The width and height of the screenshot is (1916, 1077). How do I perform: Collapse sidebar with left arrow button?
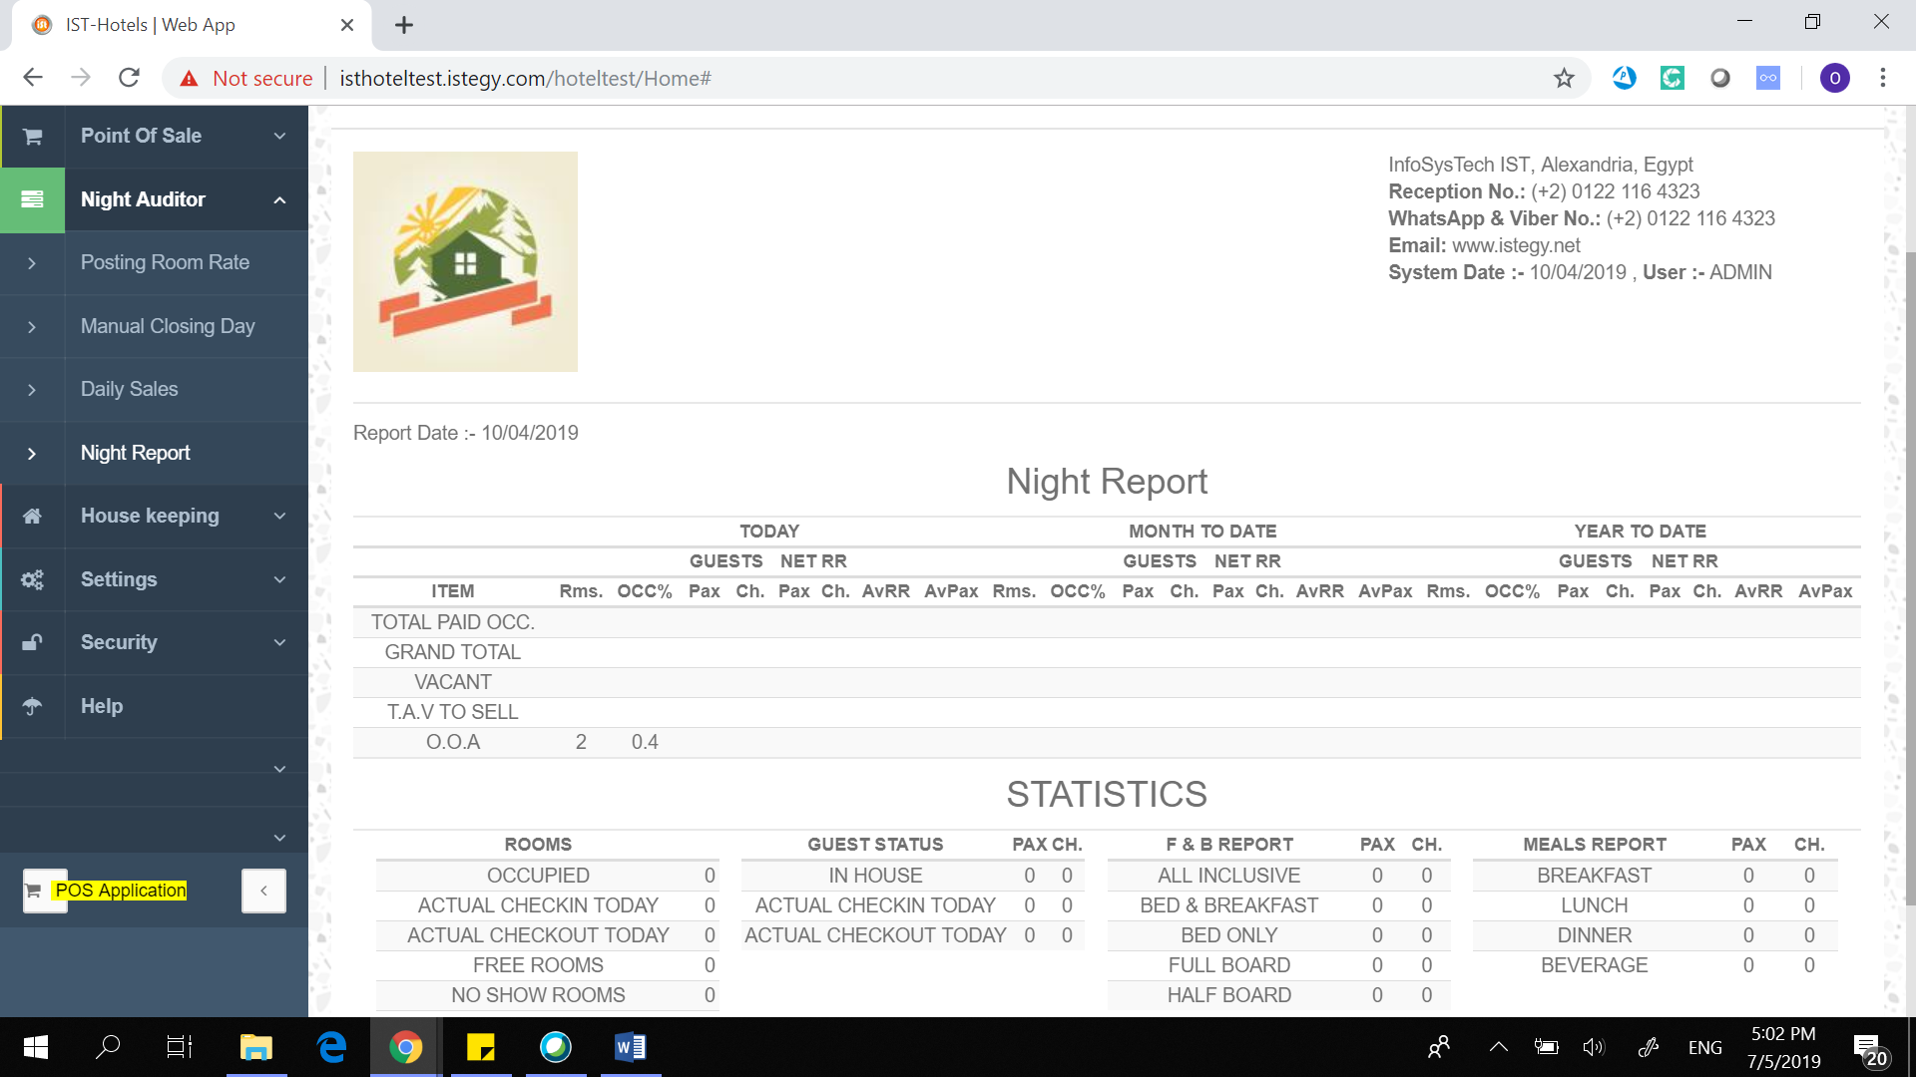[x=263, y=891]
